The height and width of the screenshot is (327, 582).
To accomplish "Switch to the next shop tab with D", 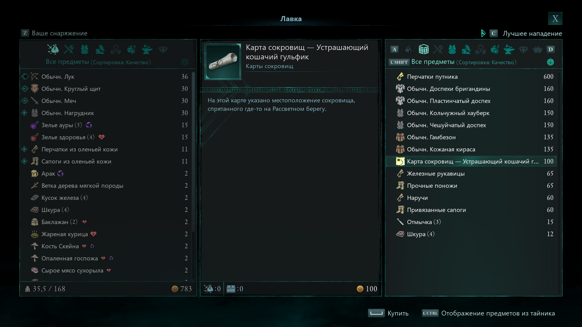I will (x=550, y=49).
